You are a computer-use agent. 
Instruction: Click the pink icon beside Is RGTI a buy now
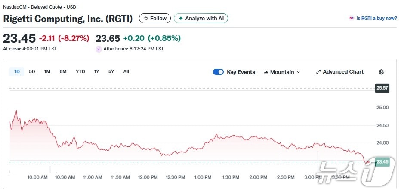(351, 19)
